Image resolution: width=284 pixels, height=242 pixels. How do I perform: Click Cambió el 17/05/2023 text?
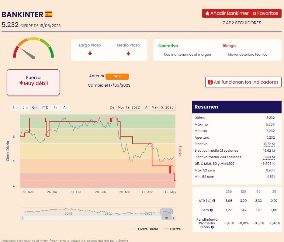(109, 85)
